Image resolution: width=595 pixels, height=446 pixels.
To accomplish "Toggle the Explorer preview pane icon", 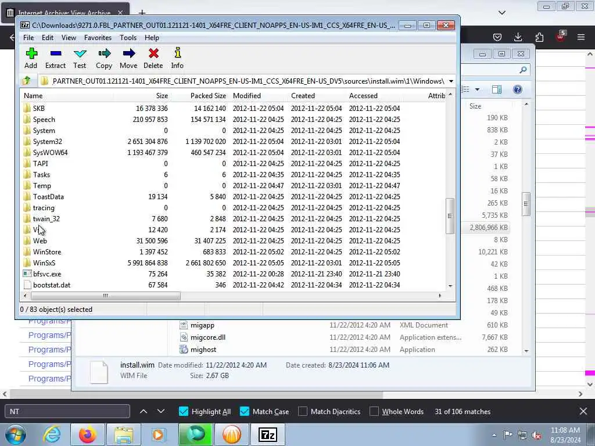I will click(497, 89).
